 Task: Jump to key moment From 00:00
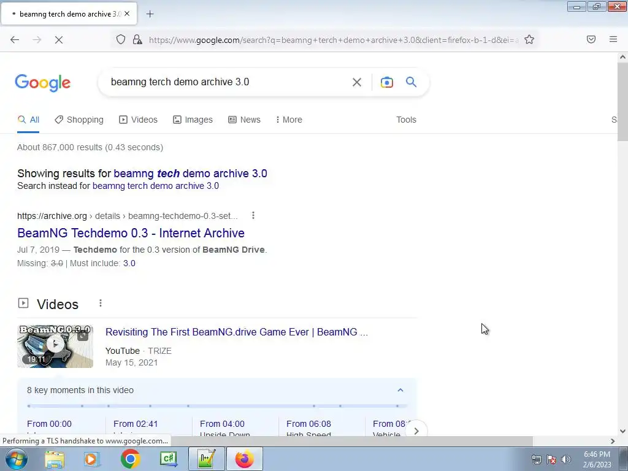[49, 424]
